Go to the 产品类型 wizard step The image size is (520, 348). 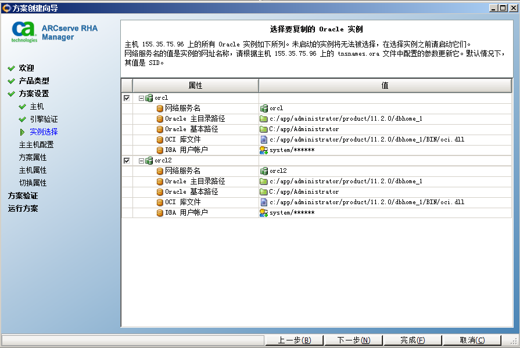click(x=34, y=81)
